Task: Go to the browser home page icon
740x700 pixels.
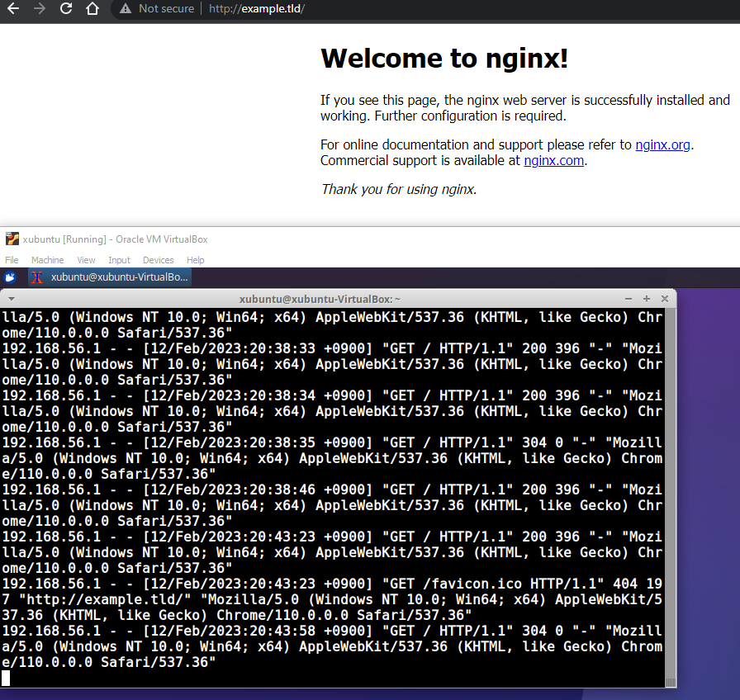Action: 92,8
